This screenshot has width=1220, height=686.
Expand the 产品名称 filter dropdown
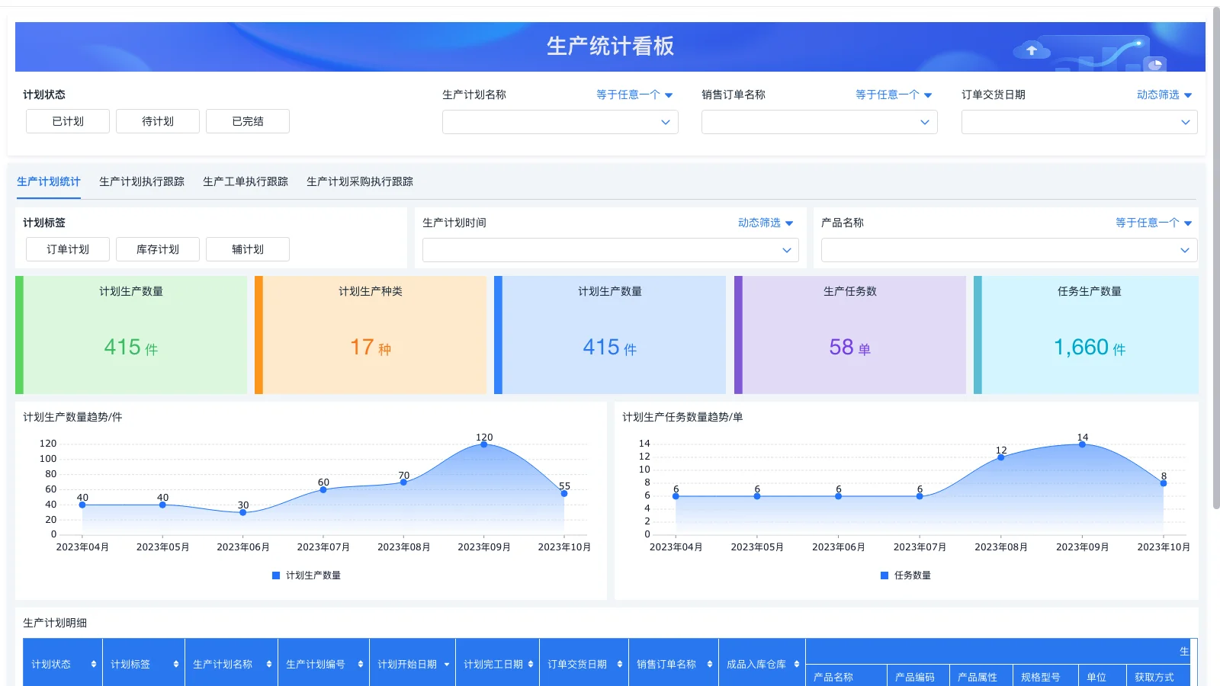point(1008,249)
